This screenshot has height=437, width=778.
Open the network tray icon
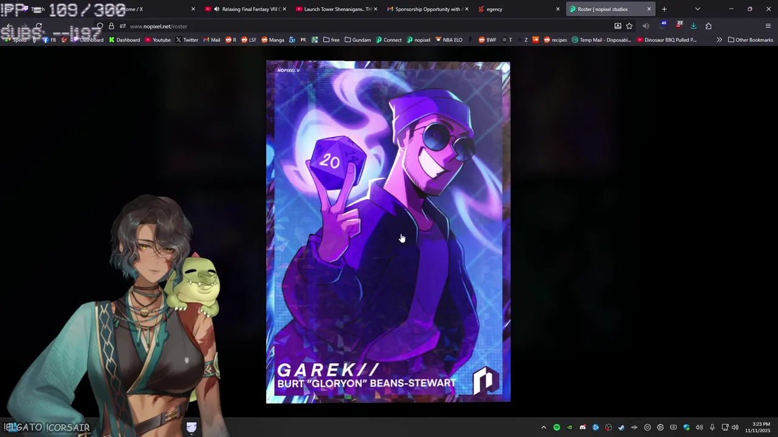click(725, 428)
